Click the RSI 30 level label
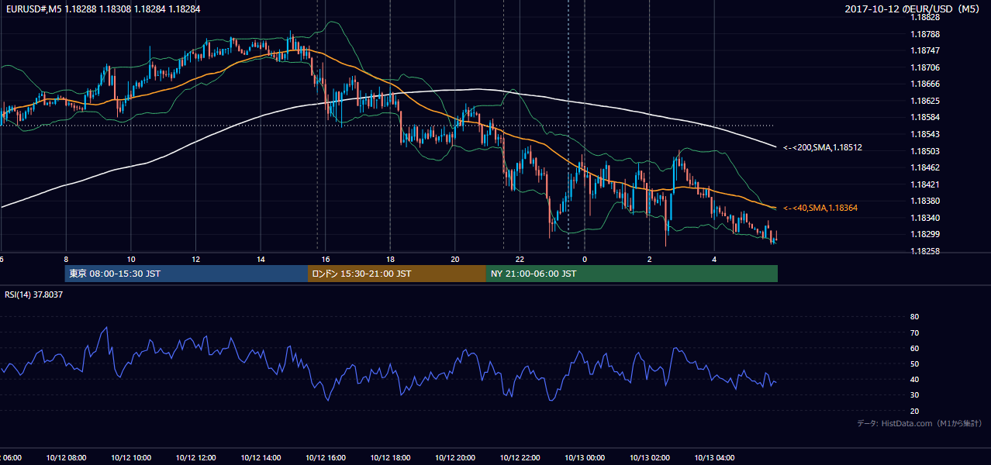Viewport: 991px width, 465px height. click(x=914, y=395)
